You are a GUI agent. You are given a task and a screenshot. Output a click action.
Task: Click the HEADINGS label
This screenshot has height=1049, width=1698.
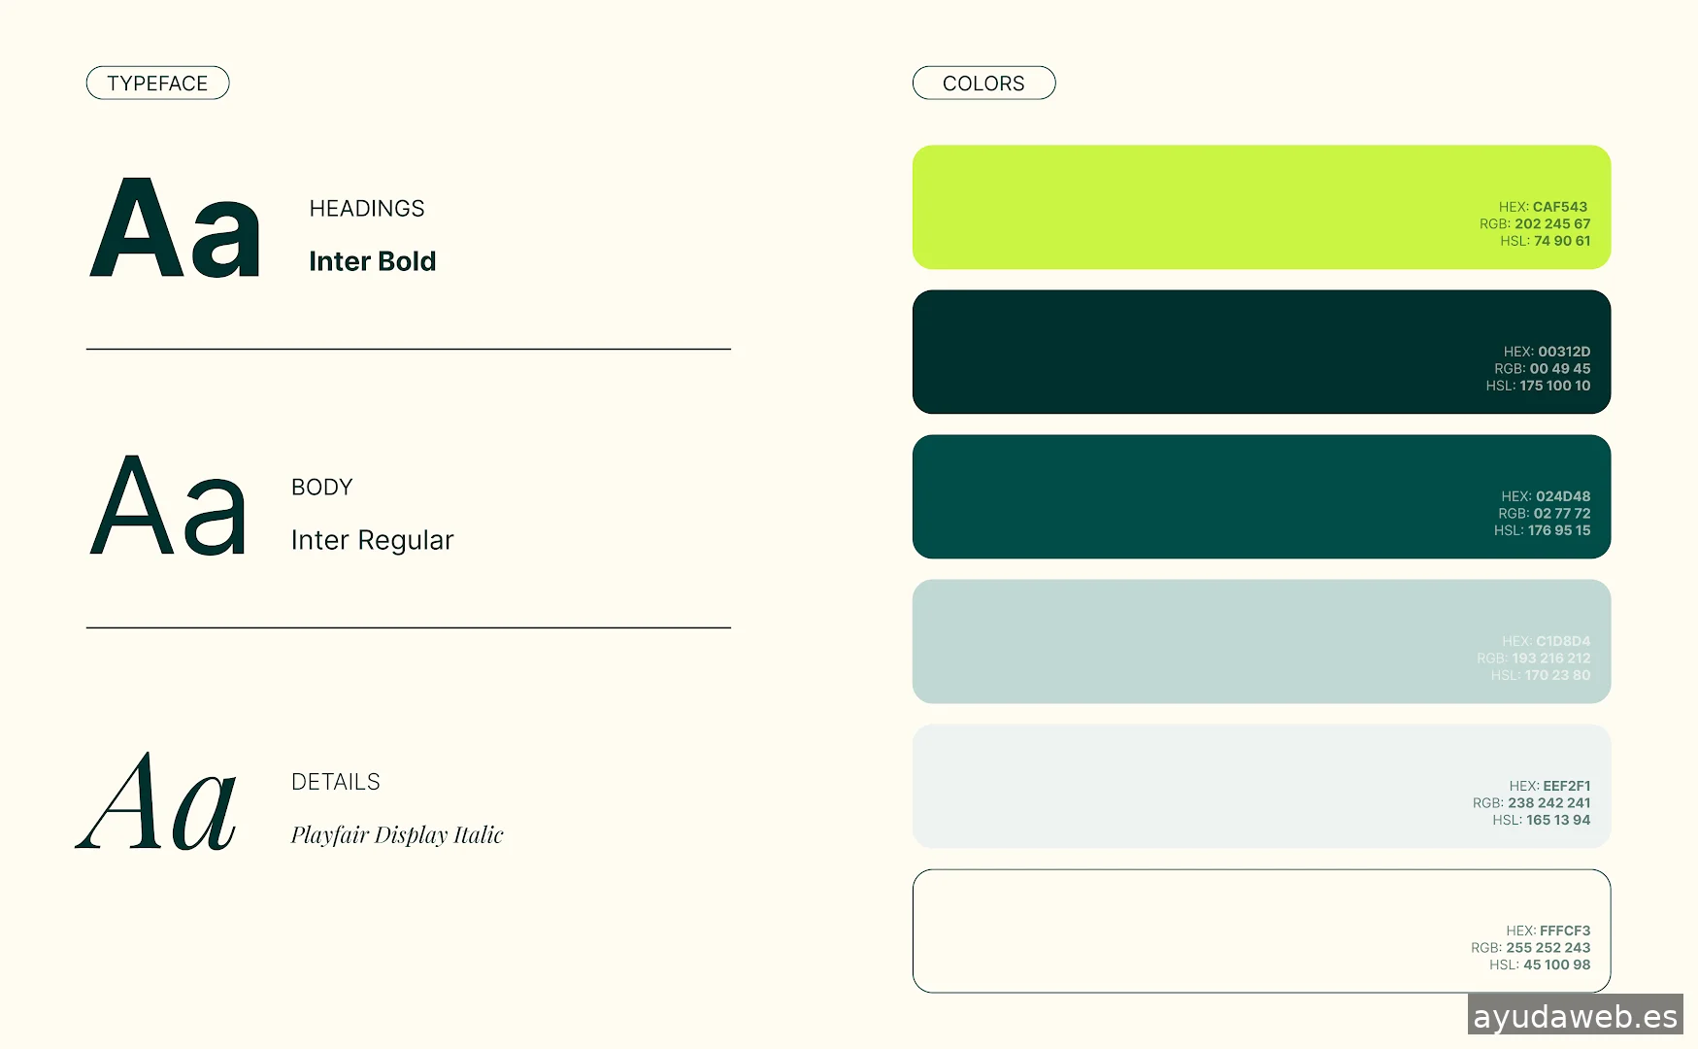pyautogui.click(x=367, y=209)
